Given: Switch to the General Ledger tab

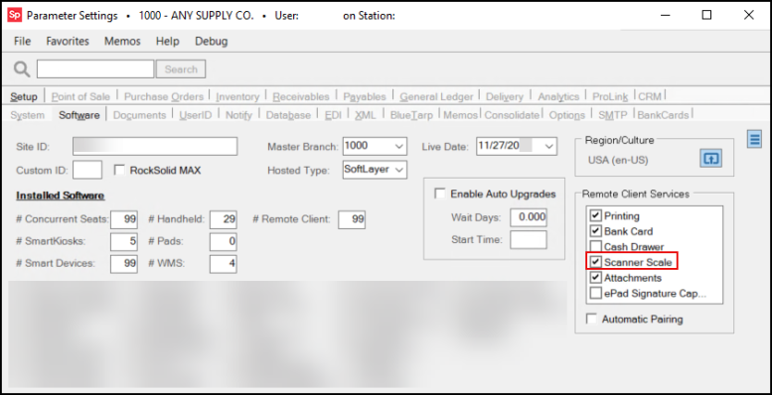Looking at the screenshot, I should tap(436, 96).
